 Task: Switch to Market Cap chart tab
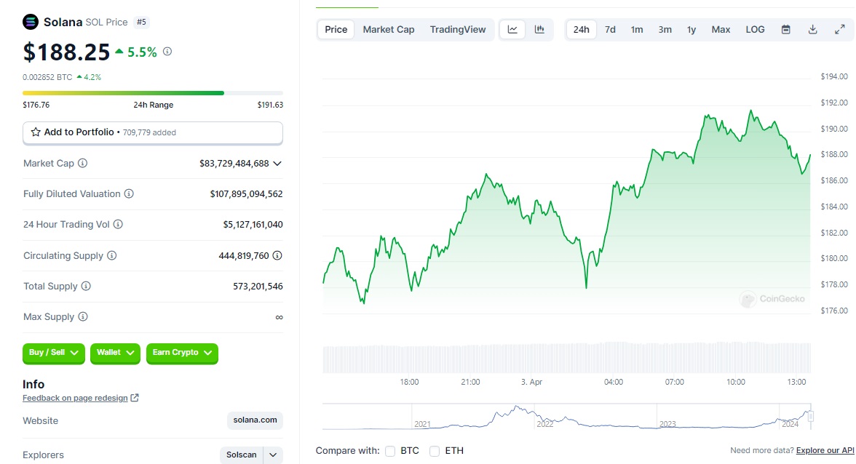click(x=389, y=29)
